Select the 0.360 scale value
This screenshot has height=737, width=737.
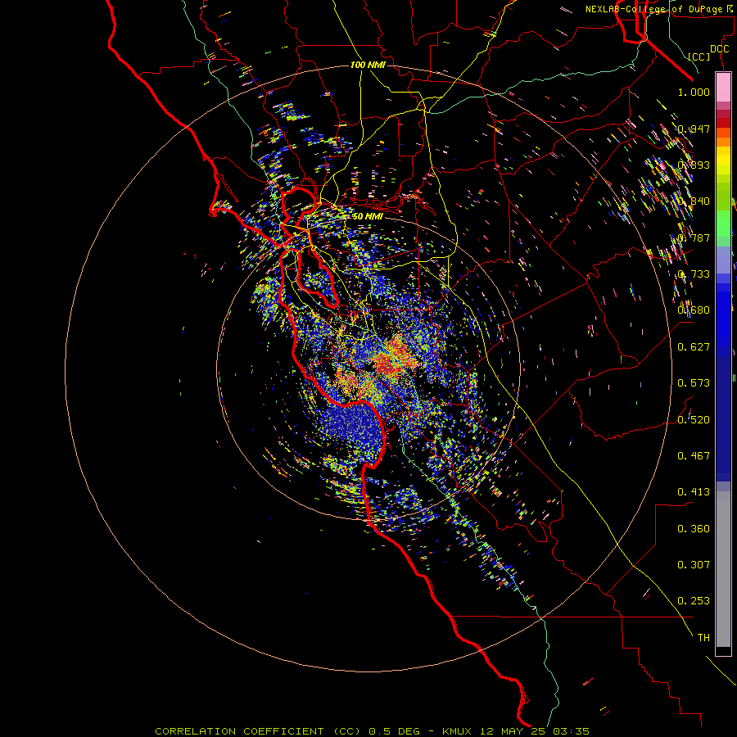pyautogui.click(x=694, y=528)
